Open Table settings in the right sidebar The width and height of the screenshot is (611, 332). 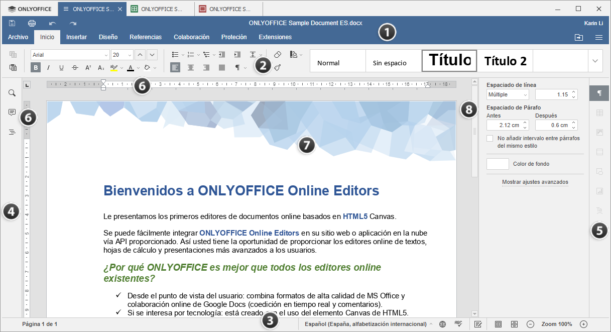pos(598,113)
